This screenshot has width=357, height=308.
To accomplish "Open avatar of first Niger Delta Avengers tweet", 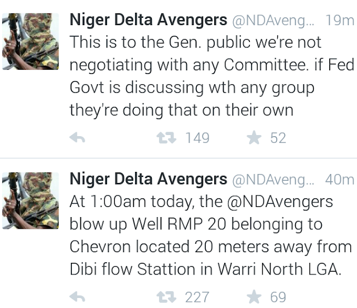I will [31, 41].
